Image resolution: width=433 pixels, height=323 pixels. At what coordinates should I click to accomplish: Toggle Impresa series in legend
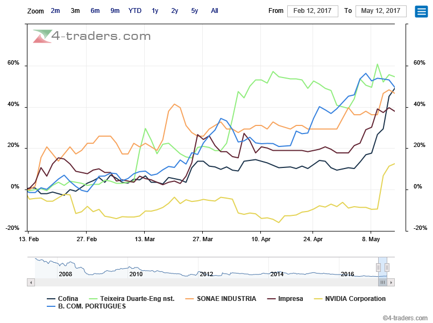click(285, 299)
